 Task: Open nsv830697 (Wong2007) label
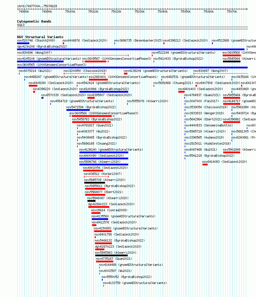211,71
